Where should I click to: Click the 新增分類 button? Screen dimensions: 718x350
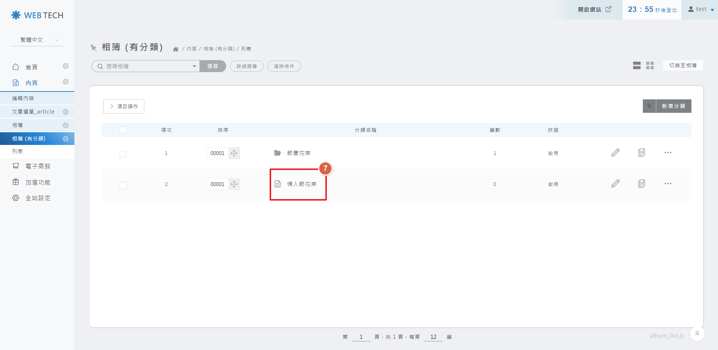(673, 106)
